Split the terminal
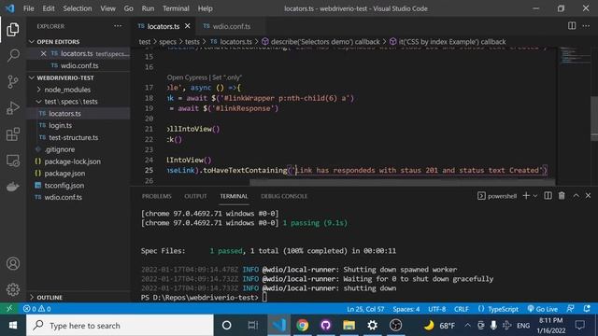Image resolution: width=598 pixels, height=336 pixels. click(548, 196)
